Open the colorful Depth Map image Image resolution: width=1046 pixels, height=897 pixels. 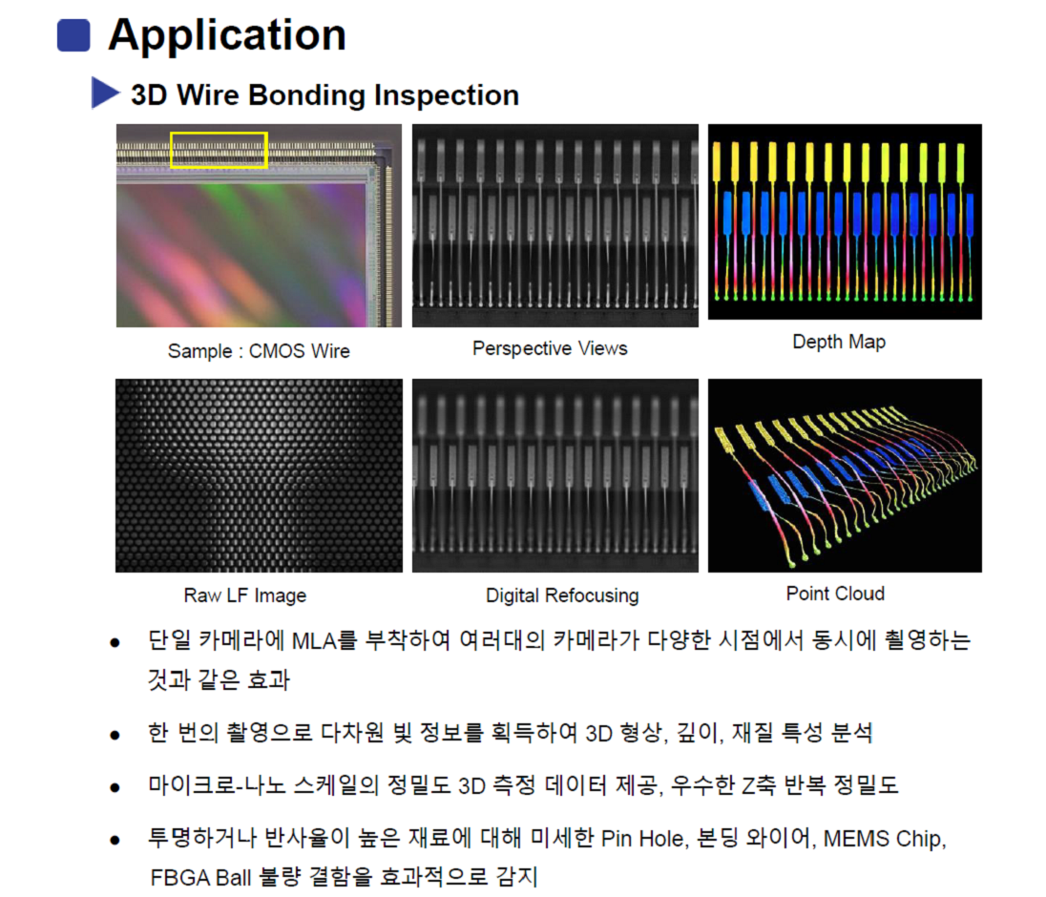pyautogui.click(x=844, y=221)
